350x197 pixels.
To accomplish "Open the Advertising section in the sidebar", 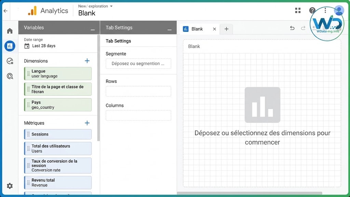I will click(10, 61).
